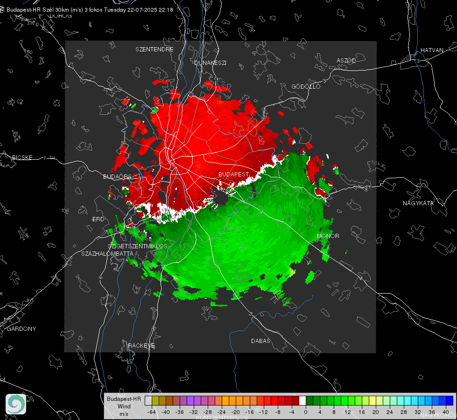Screen dimensions: 457x420
Task: Click the BUDAÖRS town label
Action: click(x=118, y=176)
